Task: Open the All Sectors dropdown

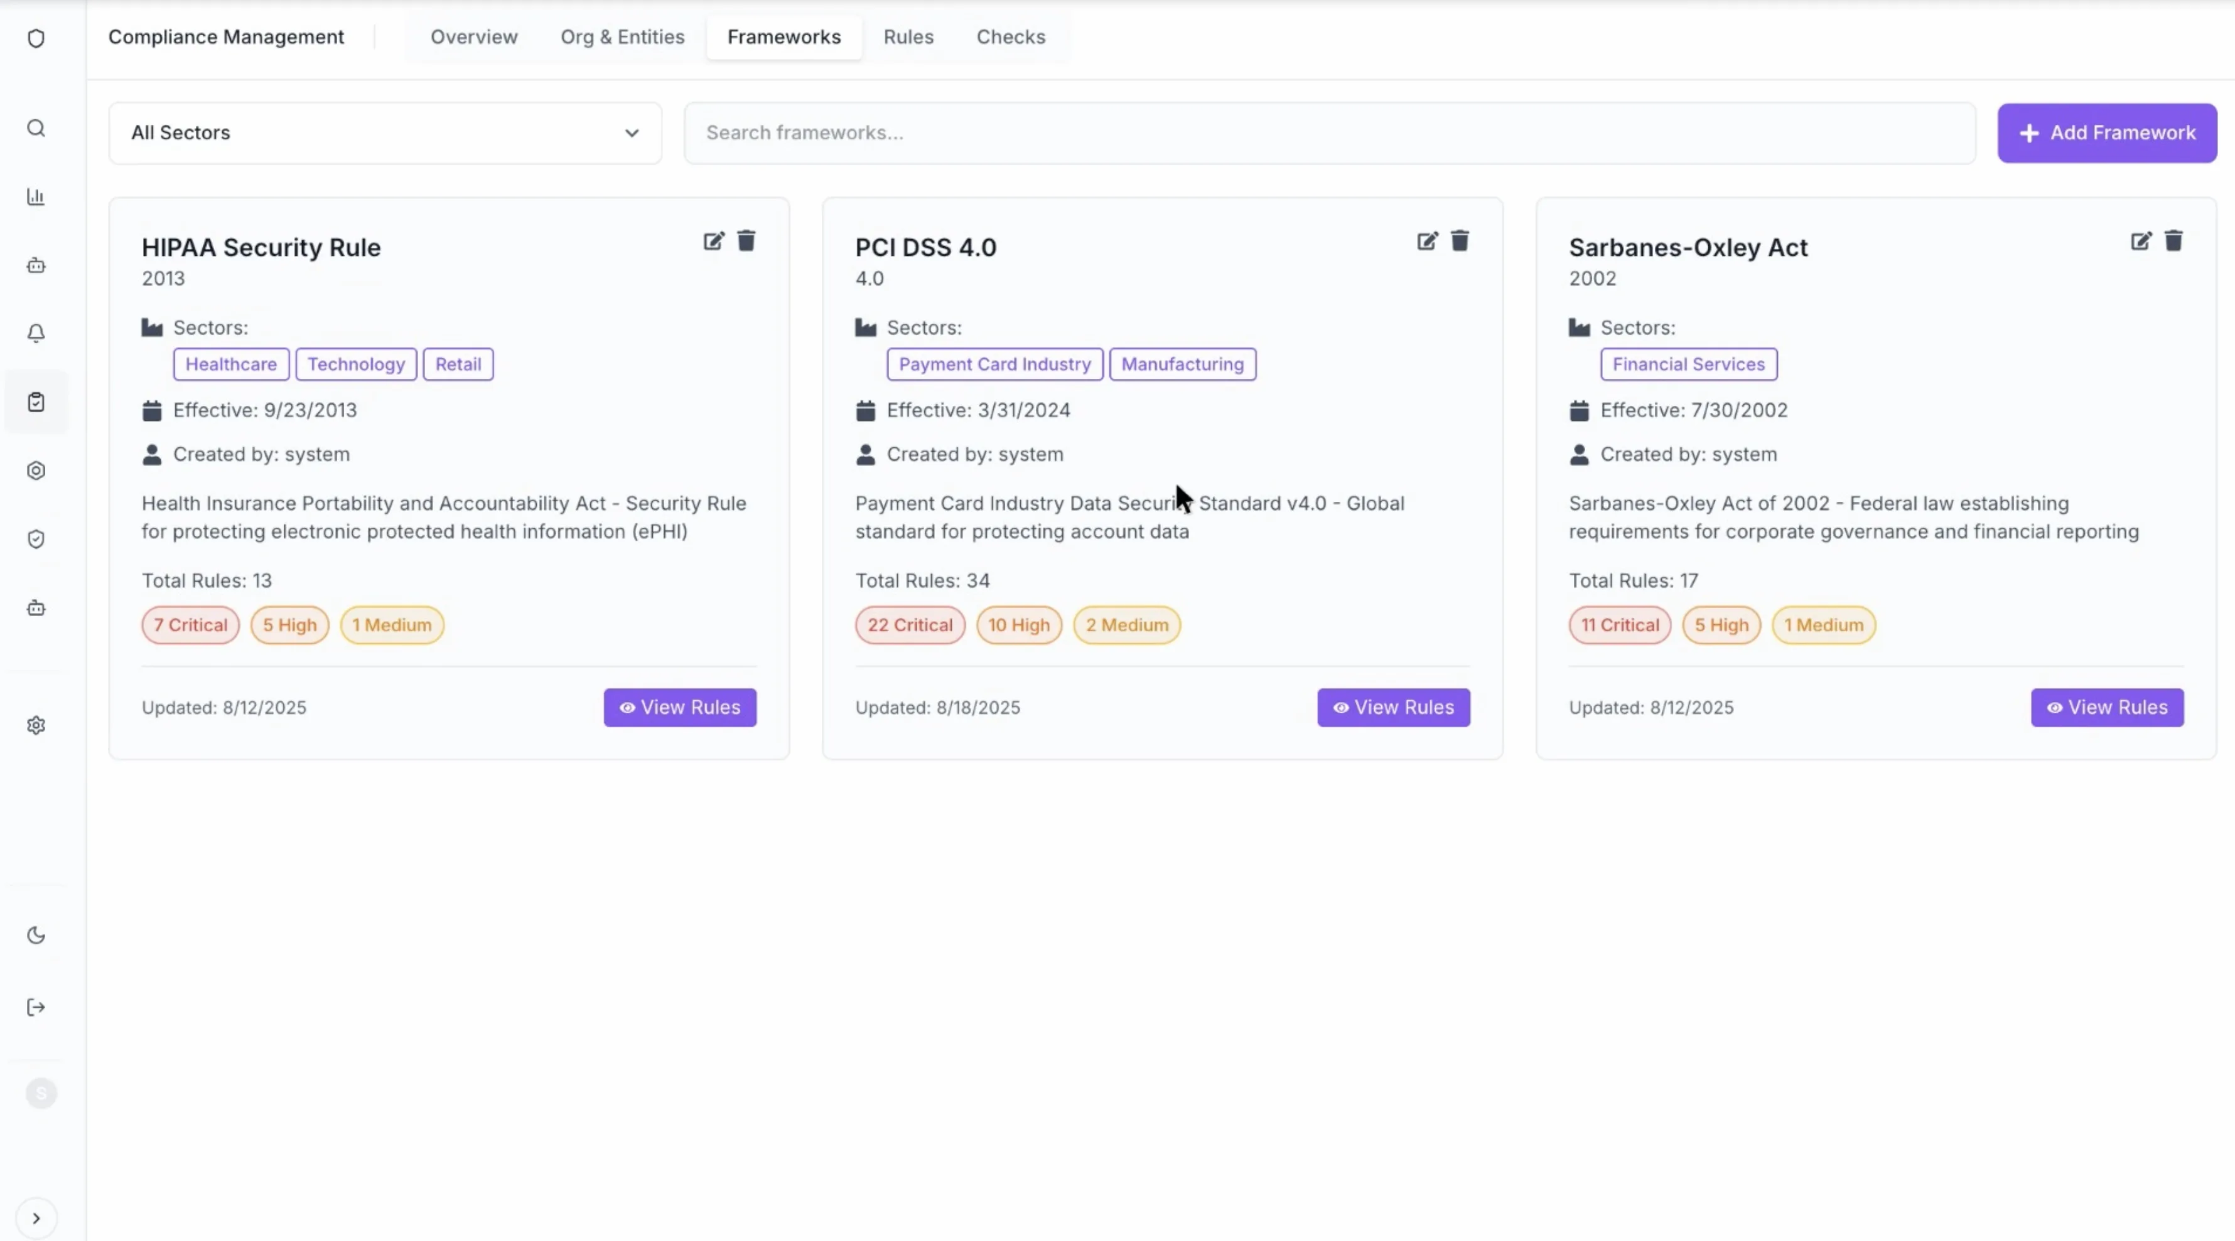Action: 384,132
